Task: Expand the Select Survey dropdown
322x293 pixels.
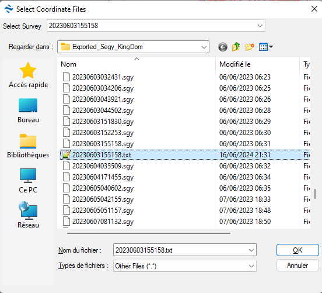Action: (x=260, y=26)
